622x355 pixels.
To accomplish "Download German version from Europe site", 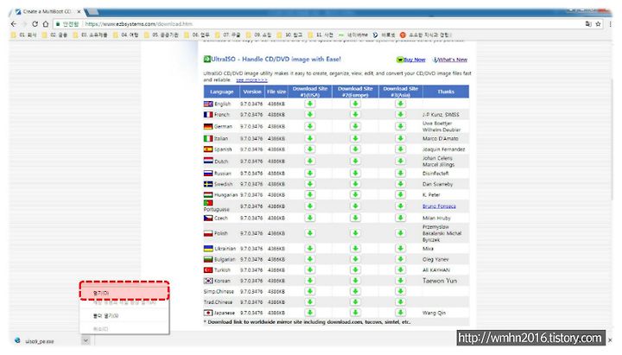I will (355, 126).
